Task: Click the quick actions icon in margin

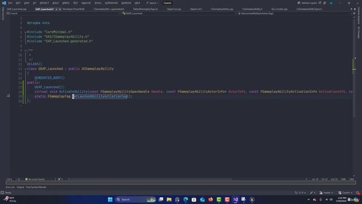Action: click(8, 96)
